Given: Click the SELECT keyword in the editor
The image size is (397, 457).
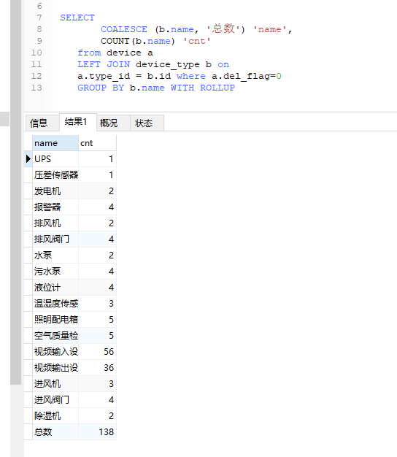Looking at the screenshot, I should click(77, 18).
